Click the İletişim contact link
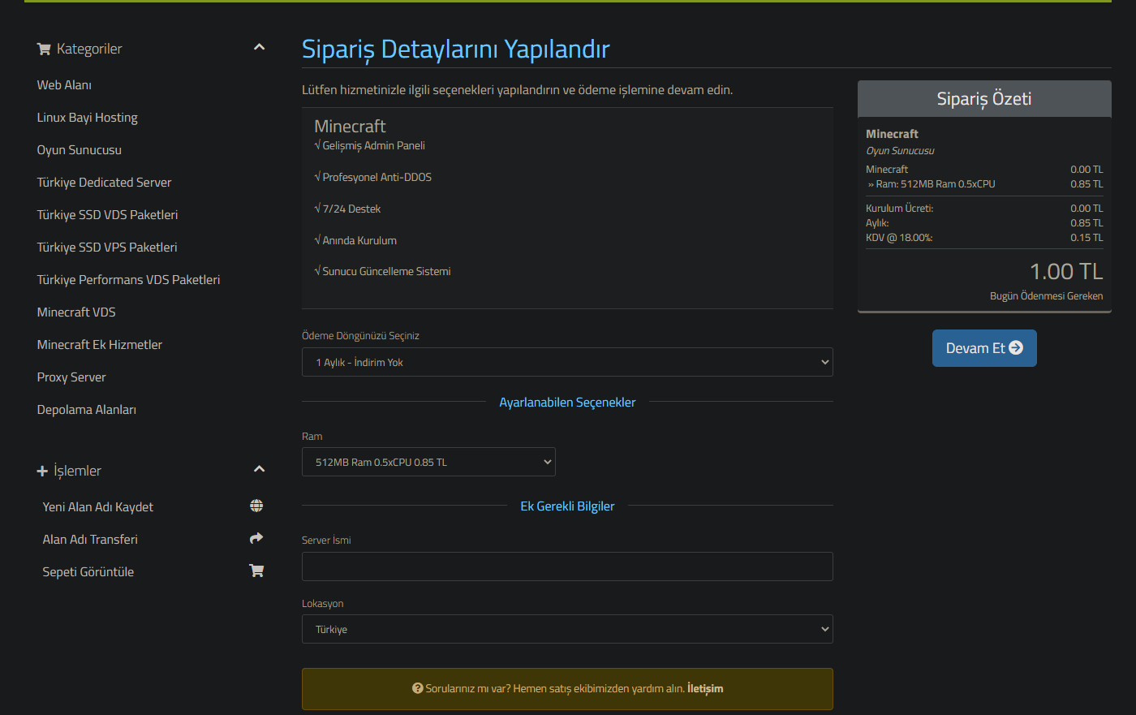Screen dimensions: 1136x715 coord(705,688)
